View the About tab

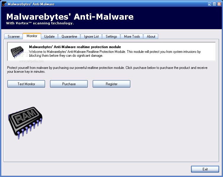coord(151,36)
